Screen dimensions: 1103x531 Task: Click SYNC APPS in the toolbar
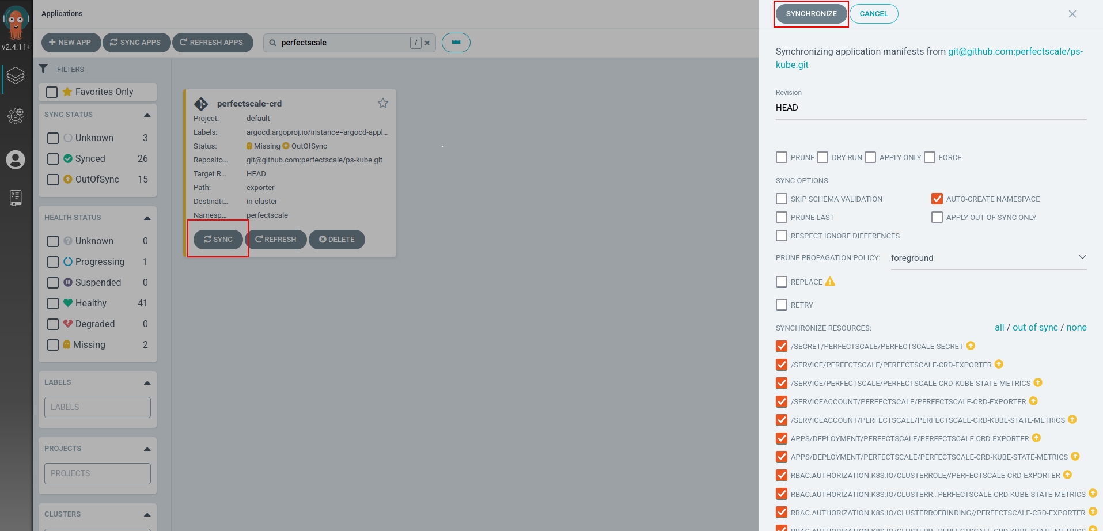[136, 42]
